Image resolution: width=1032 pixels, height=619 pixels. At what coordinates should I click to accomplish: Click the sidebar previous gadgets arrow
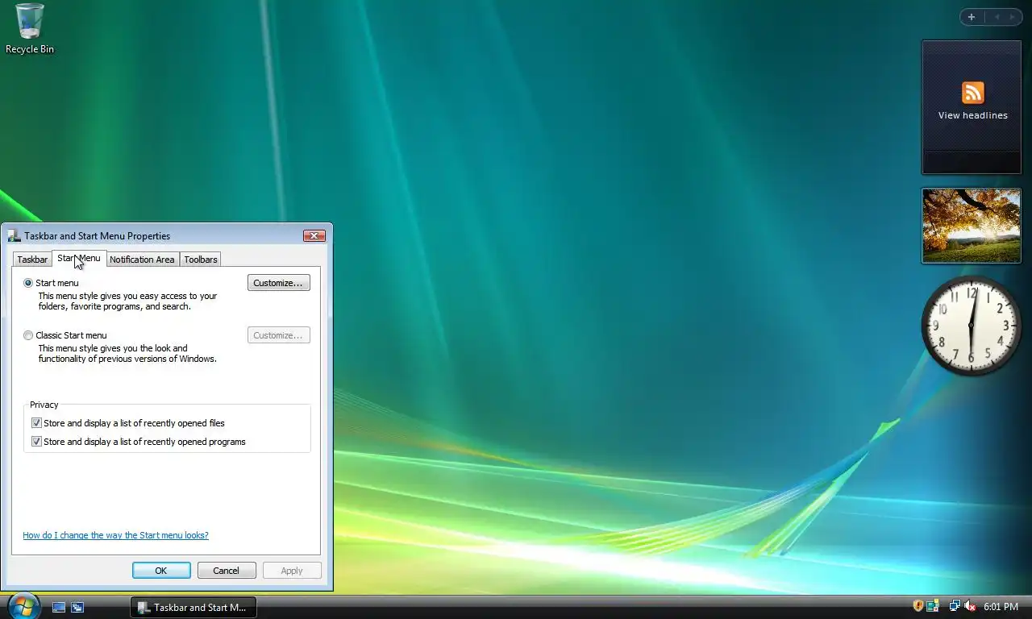coord(997,17)
